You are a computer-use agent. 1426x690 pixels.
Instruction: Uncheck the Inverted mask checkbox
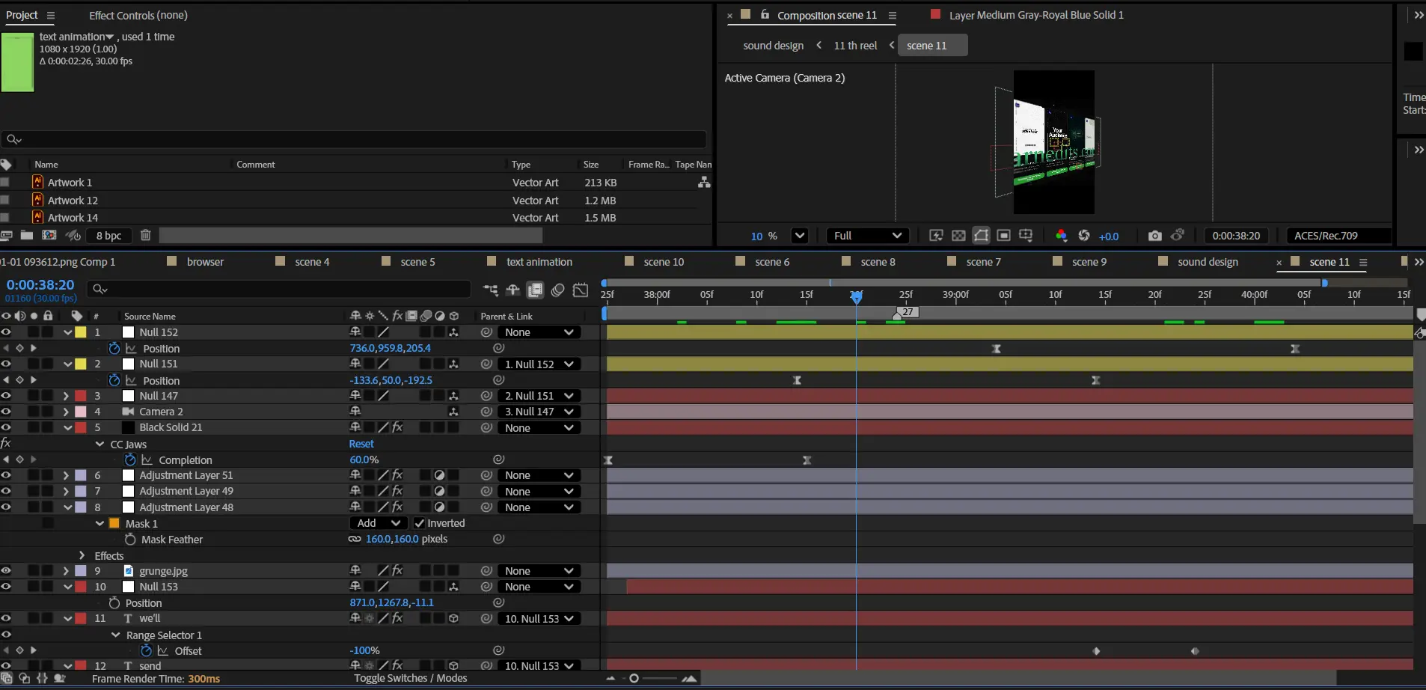pyautogui.click(x=419, y=523)
